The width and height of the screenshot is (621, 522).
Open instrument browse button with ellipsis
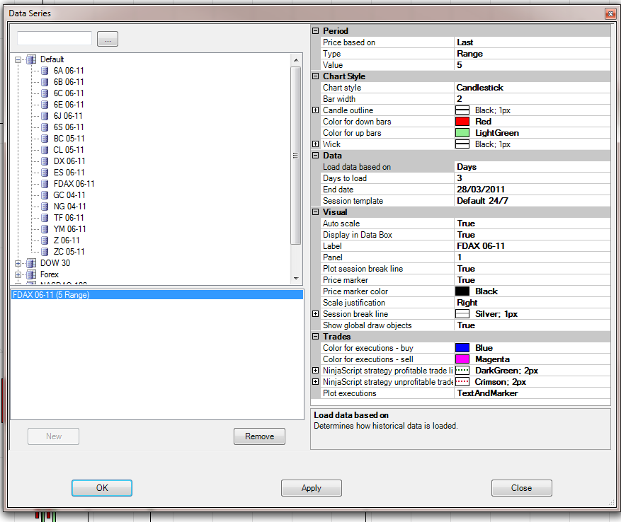108,39
